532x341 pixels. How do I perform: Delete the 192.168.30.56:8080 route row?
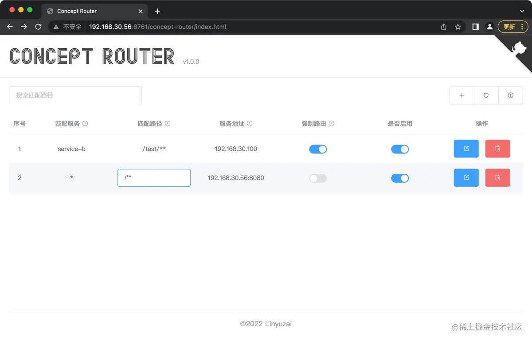[498, 177]
